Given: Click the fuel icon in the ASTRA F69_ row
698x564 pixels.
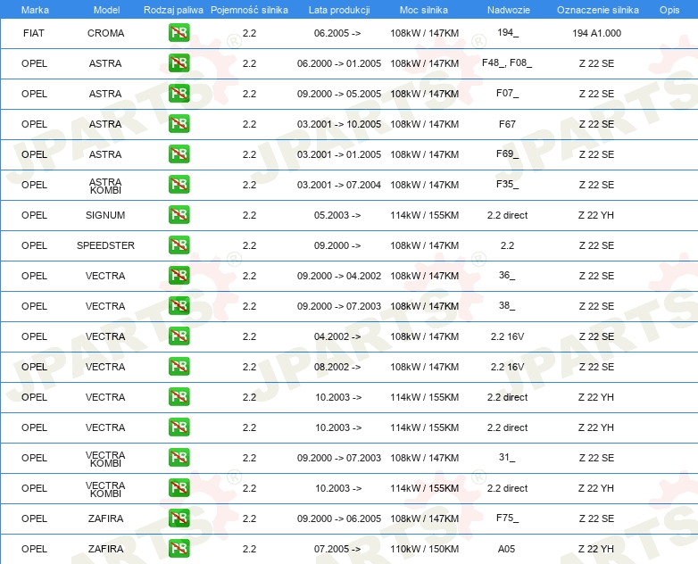Looking at the screenshot, I should (179, 154).
